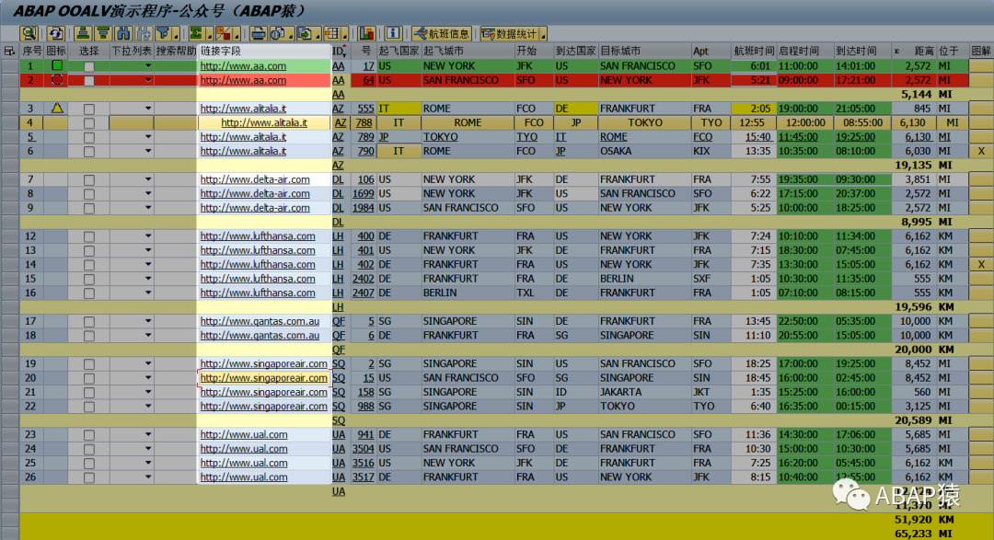Image resolution: width=994 pixels, height=540 pixels.
Task: Open the qantas.com.au link in row 17
Action: pos(260,321)
